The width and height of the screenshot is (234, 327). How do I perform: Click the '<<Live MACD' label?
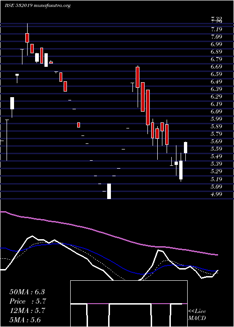pyautogui.click(x=197, y=315)
